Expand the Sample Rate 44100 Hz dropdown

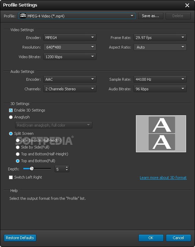(x=160, y=79)
